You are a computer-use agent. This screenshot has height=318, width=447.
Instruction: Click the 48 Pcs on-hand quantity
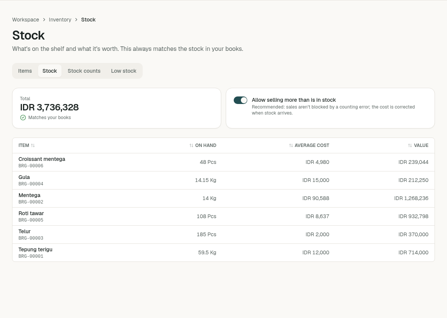208,162
